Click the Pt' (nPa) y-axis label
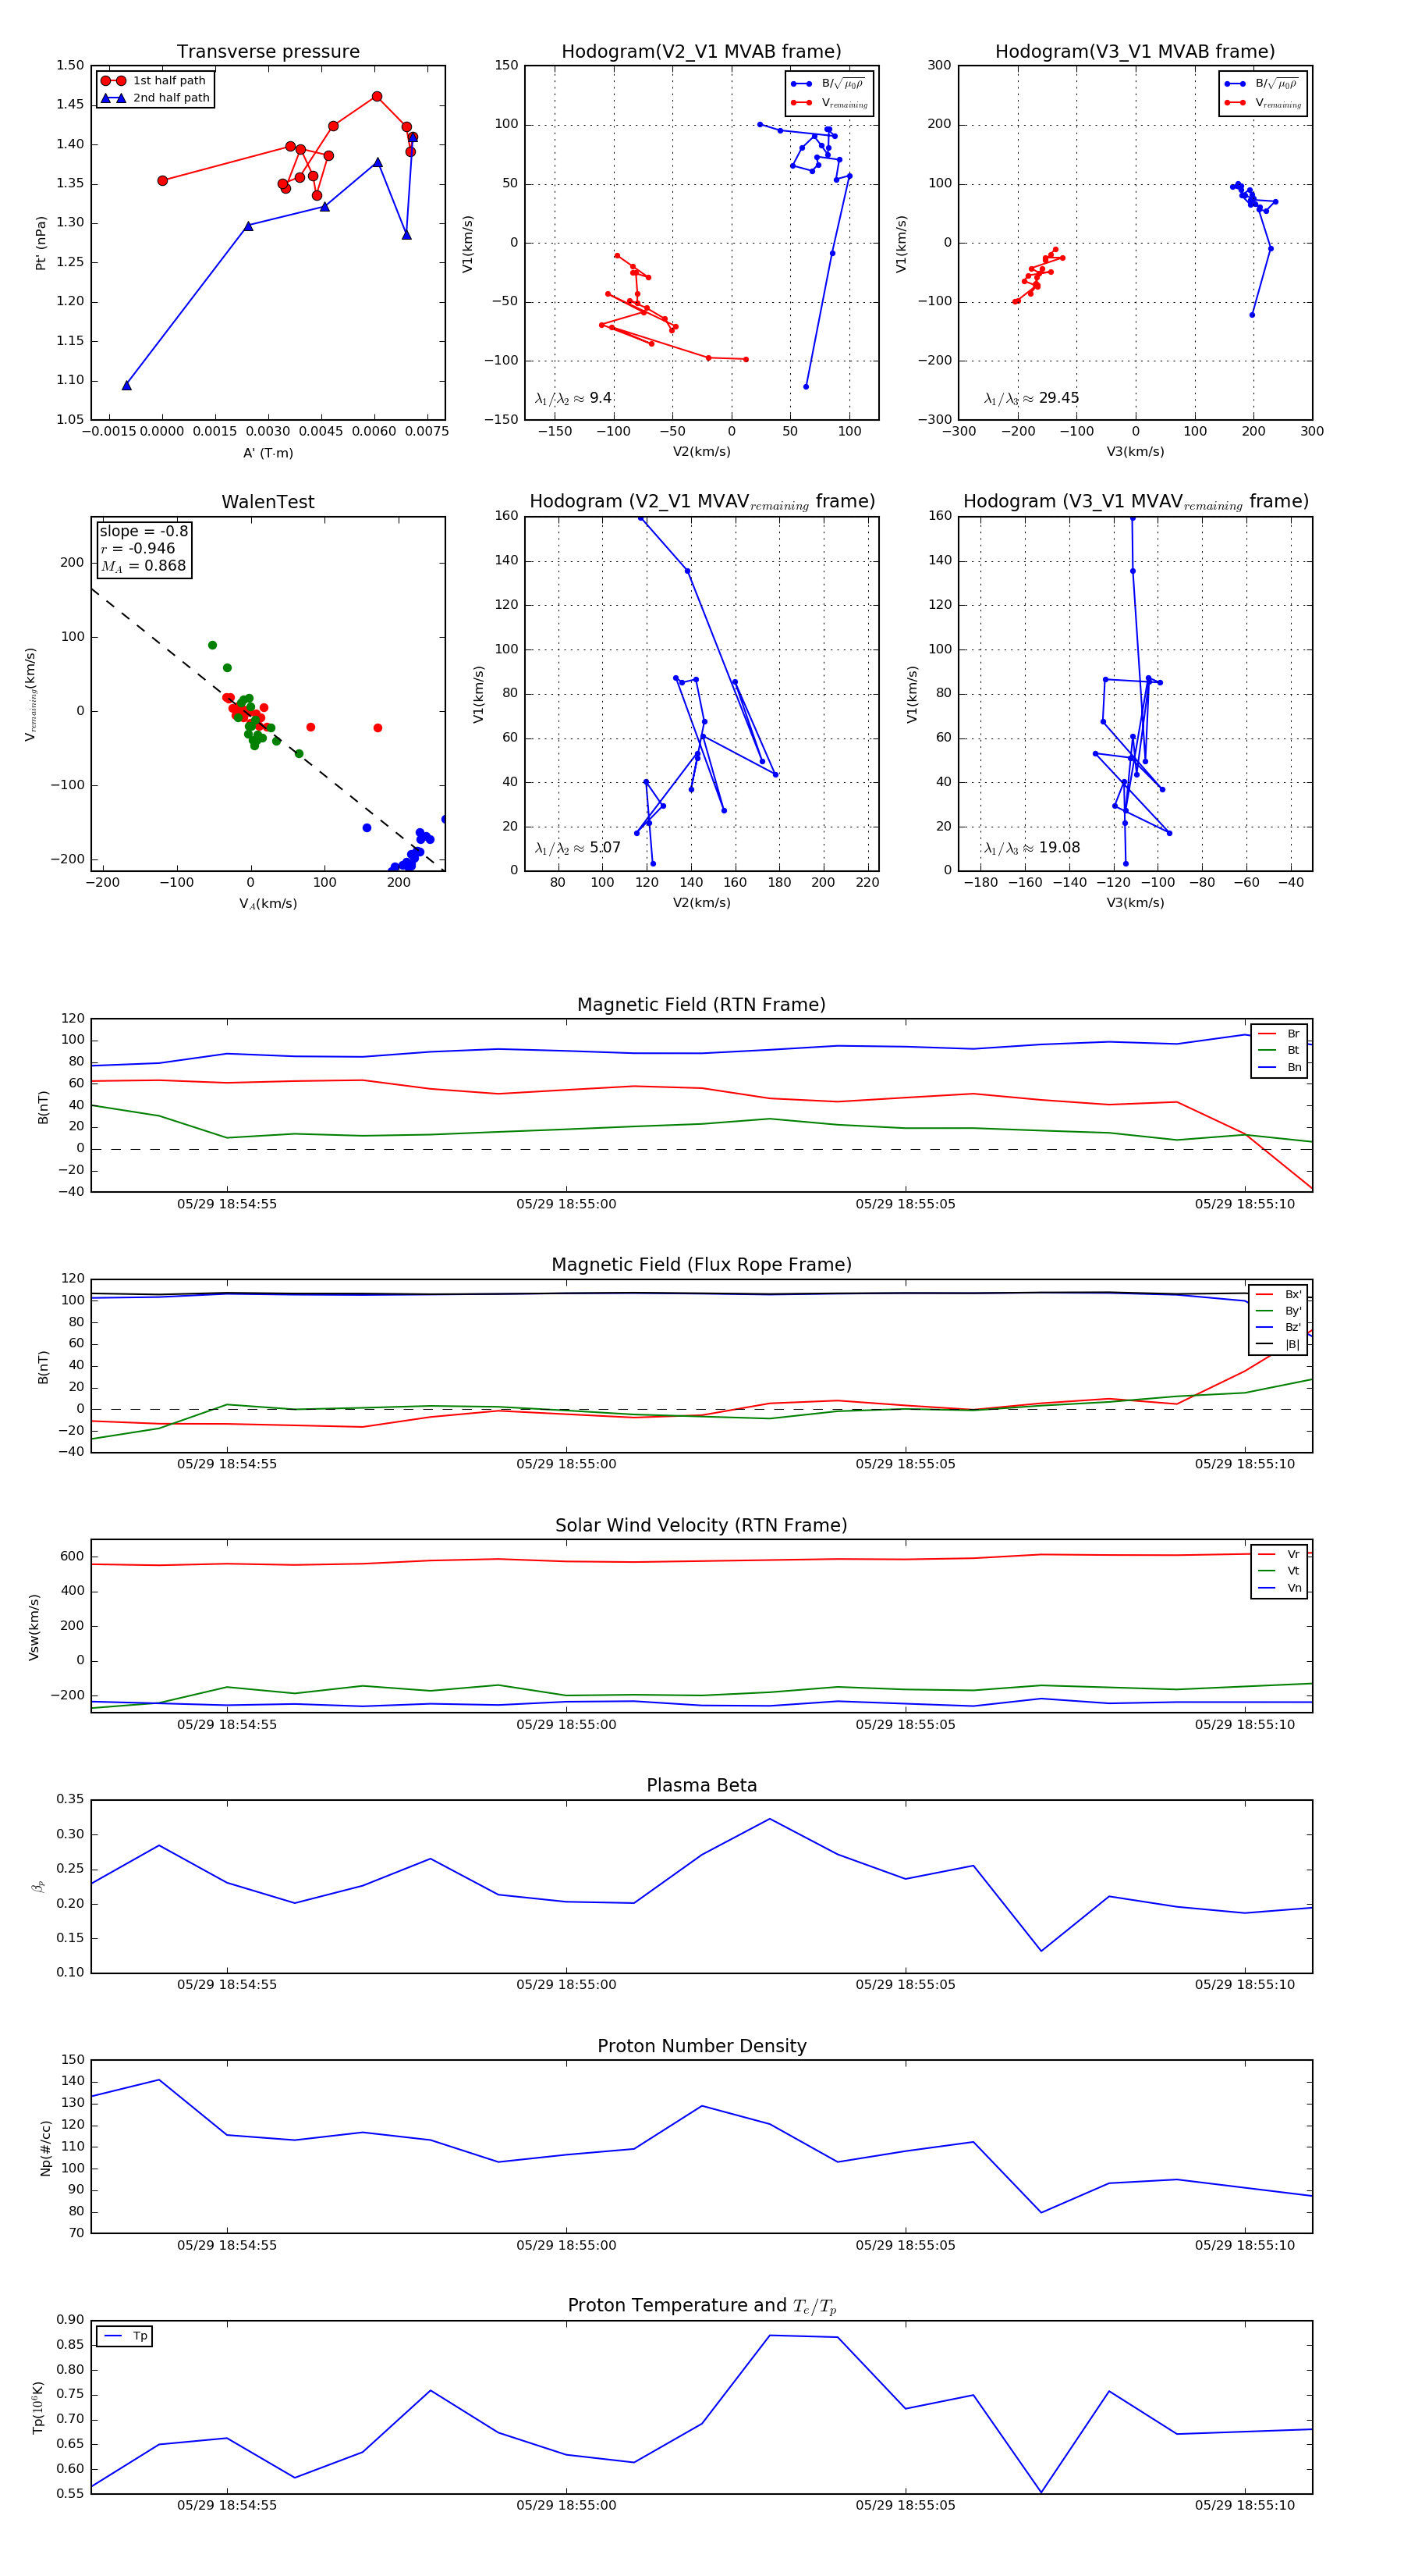The width and height of the screenshot is (1404, 2576). click(x=41, y=243)
